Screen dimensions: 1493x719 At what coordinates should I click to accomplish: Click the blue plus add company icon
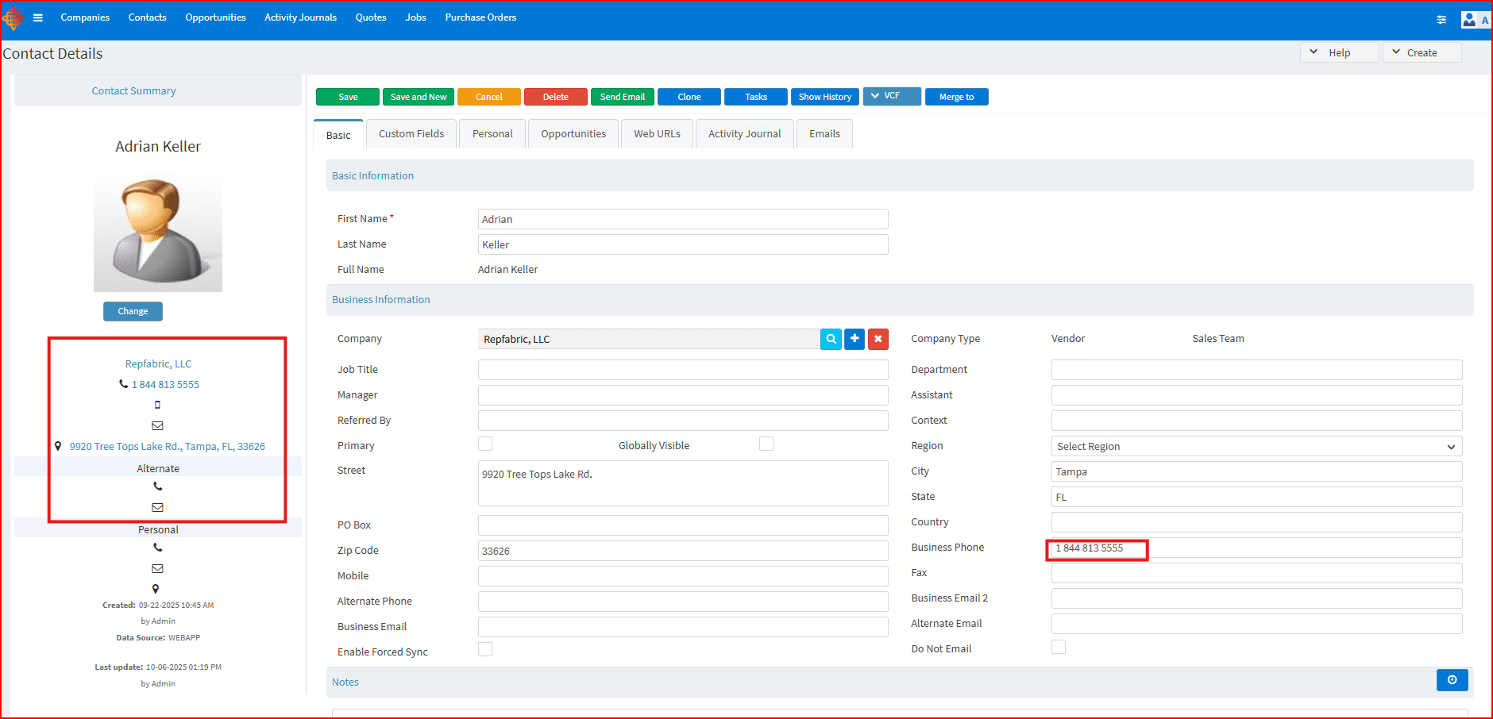(855, 339)
